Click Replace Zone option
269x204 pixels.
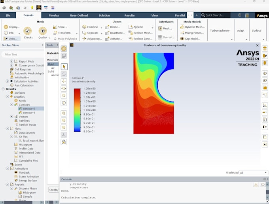(140, 39)
